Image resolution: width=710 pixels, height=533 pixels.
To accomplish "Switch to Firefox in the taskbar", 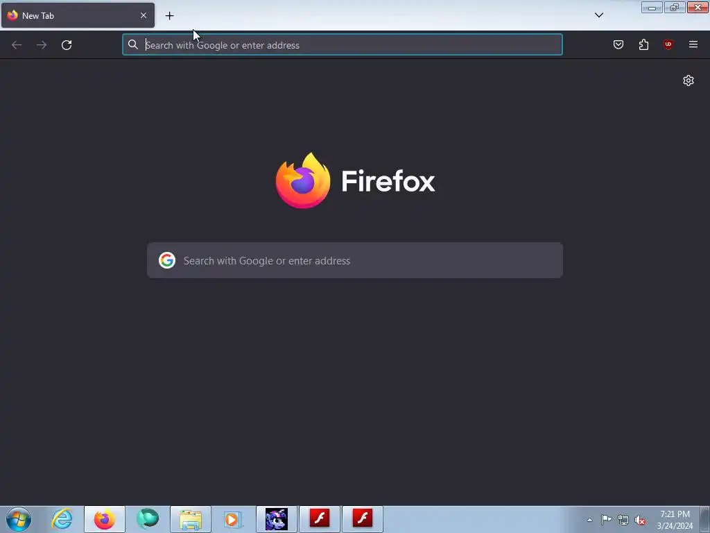I will click(x=105, y=519).
